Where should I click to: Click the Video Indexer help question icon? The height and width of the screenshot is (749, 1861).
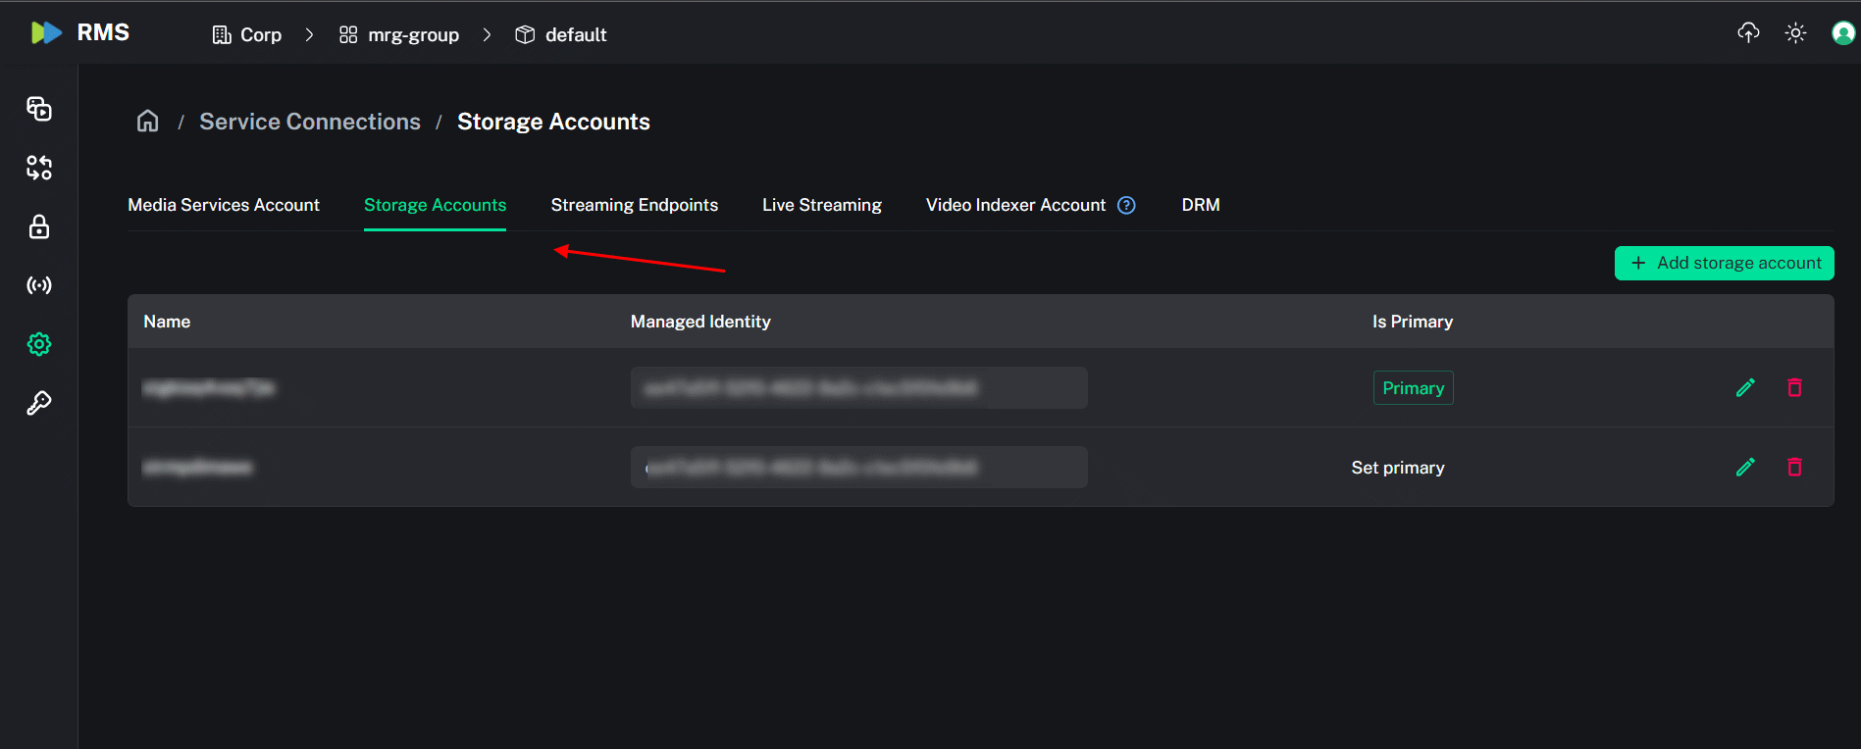click(1126, 205)
